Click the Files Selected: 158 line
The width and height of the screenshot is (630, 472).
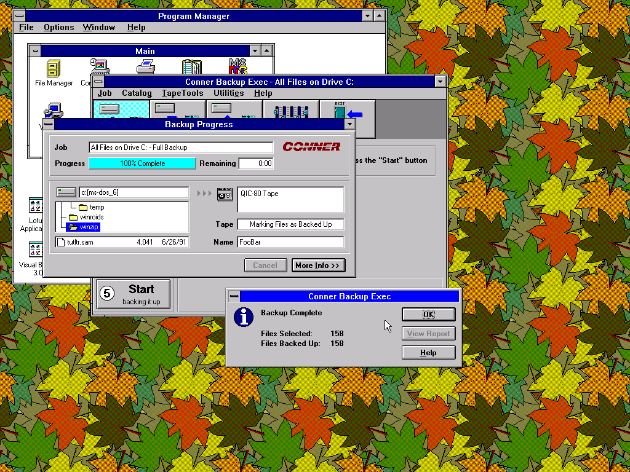pyautogui.click(x=302, y=334)
